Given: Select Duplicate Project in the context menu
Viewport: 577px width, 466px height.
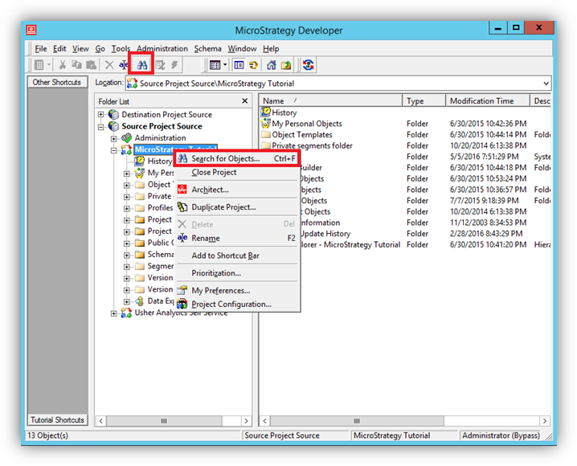Looking at the screenshot, I should point(223,207).
